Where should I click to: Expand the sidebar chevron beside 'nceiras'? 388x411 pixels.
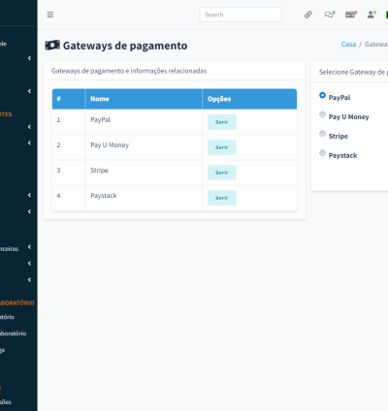tap(29, 247)
